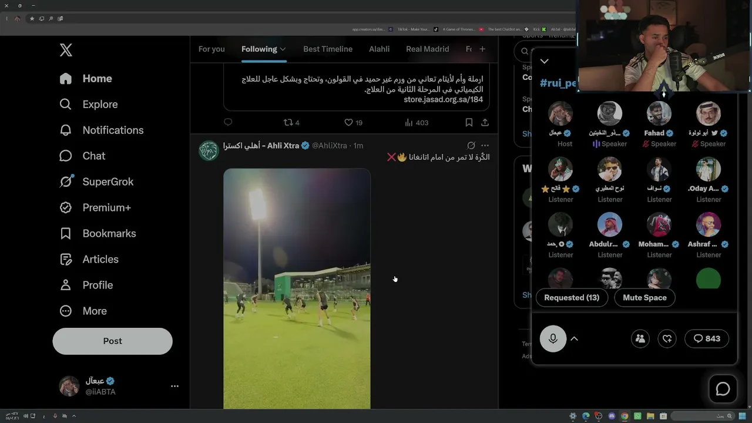Viewport: 752px width, 423px height.
Task: View analytics showing 403 views
Action: point(417,122)
